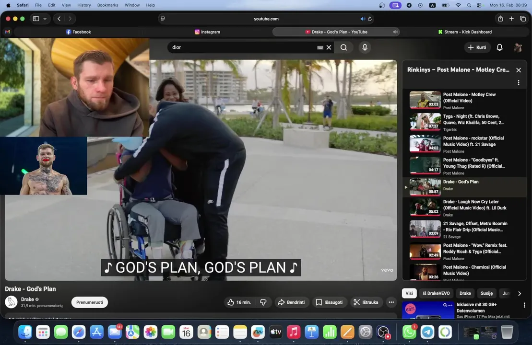The image size is (532, 345).
Task: Open the account avatar menu
Action: (x=518, y=47)
